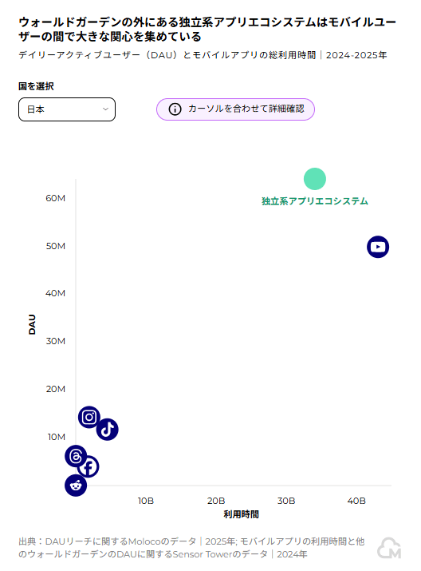The width and height of the screenshot is (421, 571).
Task: Click the DAU vertical axis title
Action: point(33,324)
